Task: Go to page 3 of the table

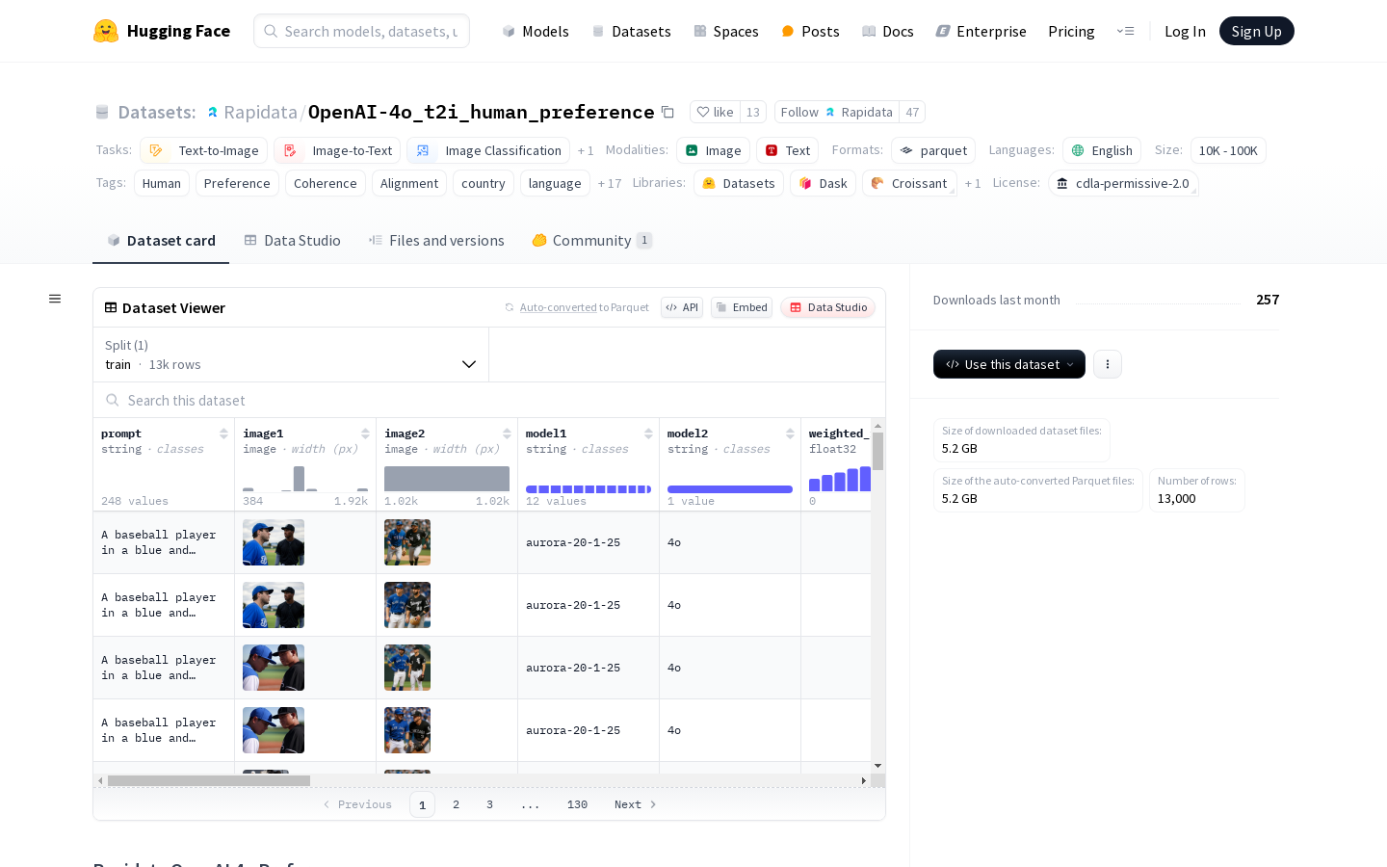Action: 489,804
